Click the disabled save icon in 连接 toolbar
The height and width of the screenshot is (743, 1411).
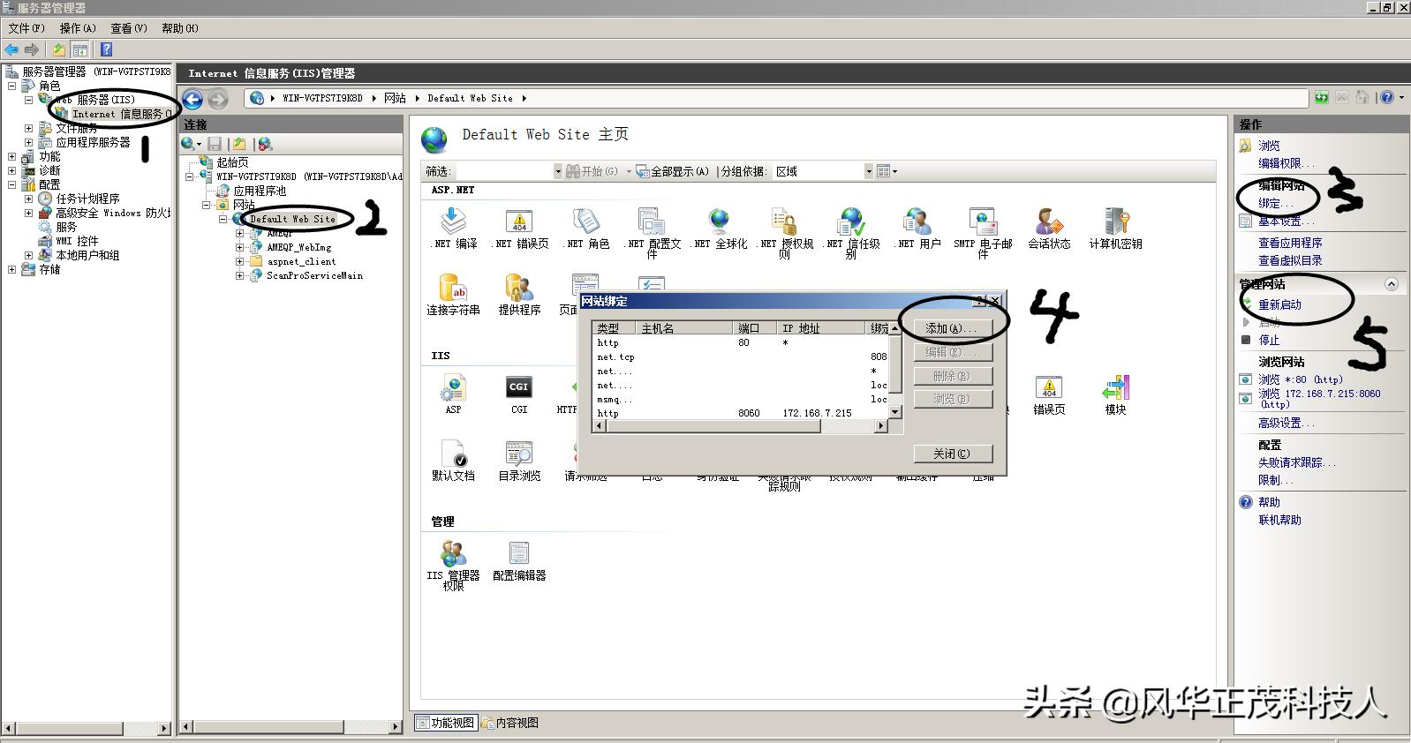tap(215, 144)
